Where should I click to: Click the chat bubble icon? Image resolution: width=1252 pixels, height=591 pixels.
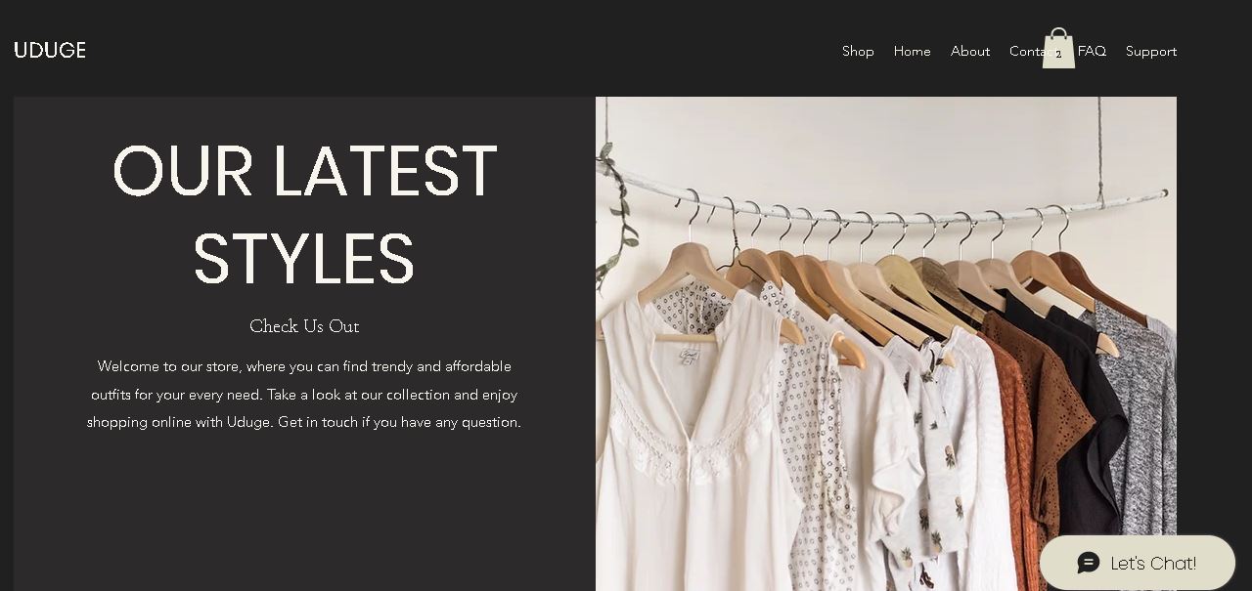[1089, 563]
